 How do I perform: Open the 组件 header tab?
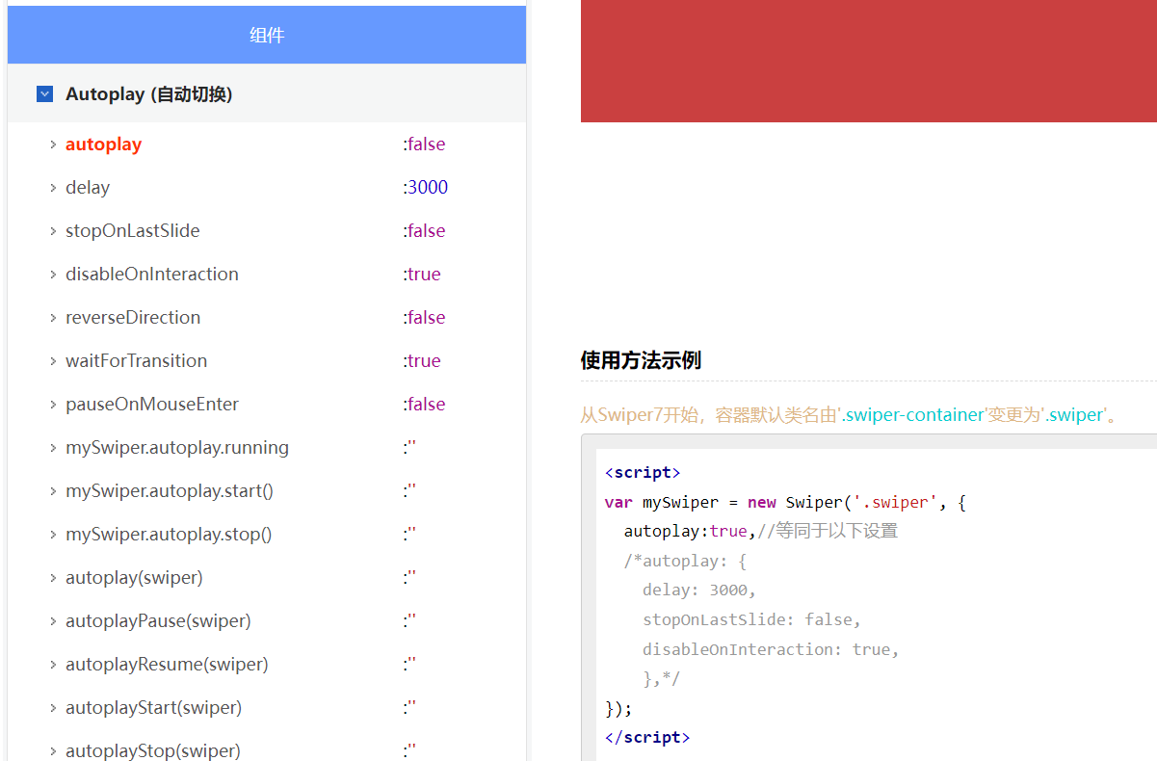pyautogui.click(x=267, y=36)
